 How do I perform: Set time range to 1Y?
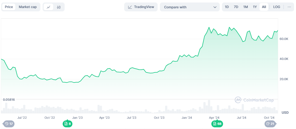(255, 7)
